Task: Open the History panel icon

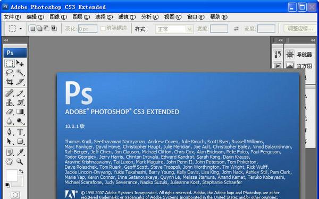Action: (x=278, y=55)
